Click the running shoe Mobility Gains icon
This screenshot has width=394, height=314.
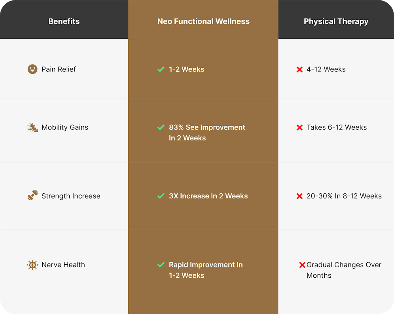[x=32, y=127]
